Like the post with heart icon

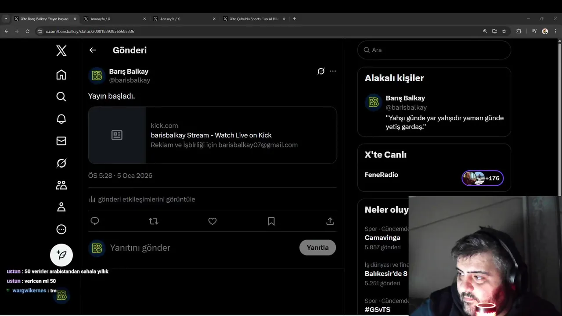(x=213, y=221)
